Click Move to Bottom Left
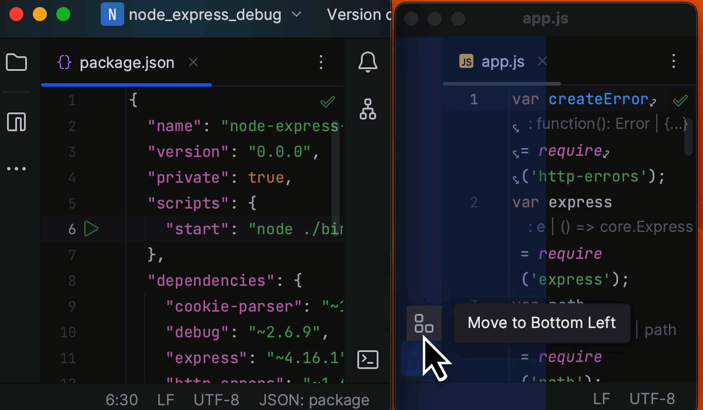 [541, 323]
